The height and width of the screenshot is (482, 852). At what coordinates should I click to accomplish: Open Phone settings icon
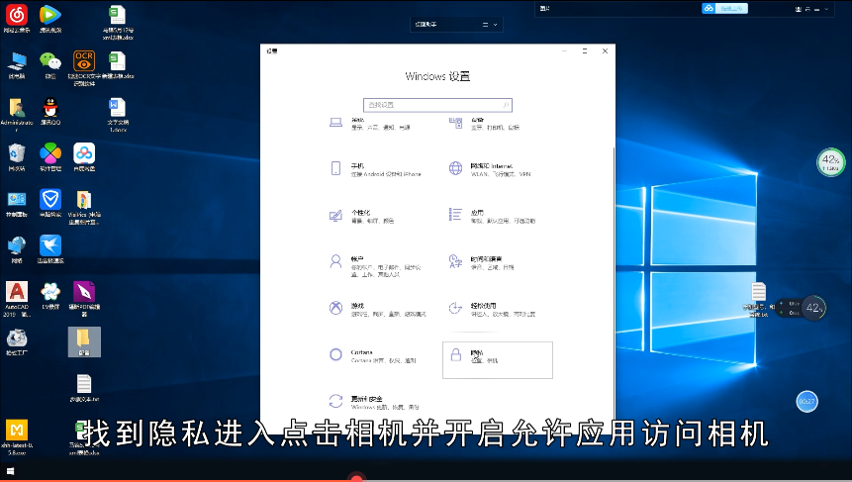(x=335, y=168)
